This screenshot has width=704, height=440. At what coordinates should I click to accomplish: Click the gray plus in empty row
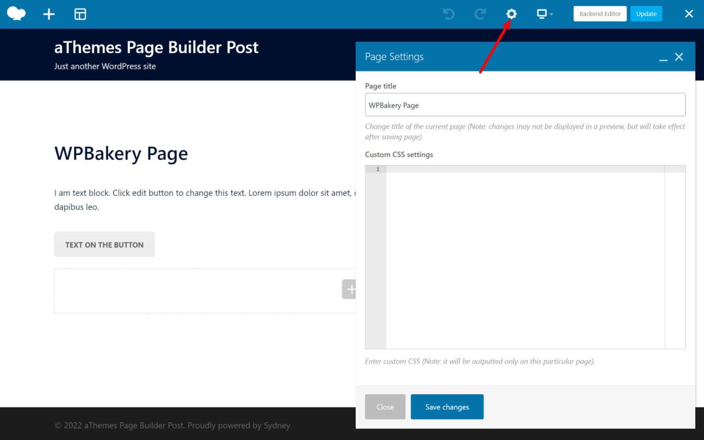click(349, 289)
